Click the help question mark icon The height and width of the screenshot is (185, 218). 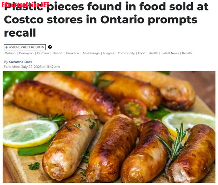tap(50, 47)
